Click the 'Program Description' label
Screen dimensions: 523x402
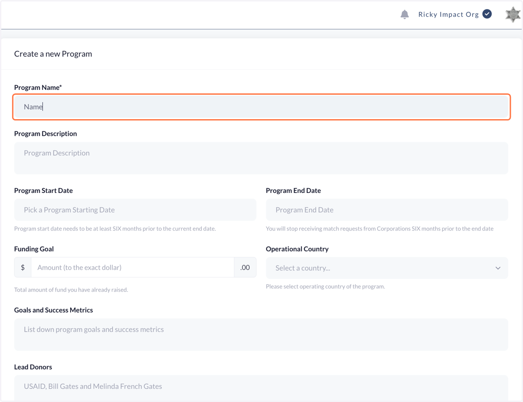point(45,134)
